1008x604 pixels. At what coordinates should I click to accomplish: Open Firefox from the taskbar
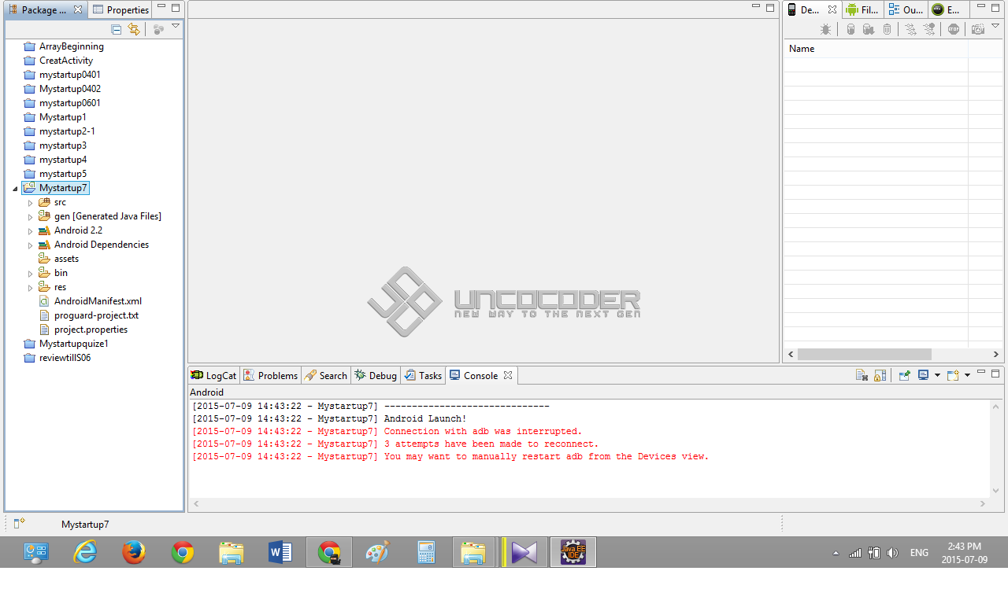point(134,553)
